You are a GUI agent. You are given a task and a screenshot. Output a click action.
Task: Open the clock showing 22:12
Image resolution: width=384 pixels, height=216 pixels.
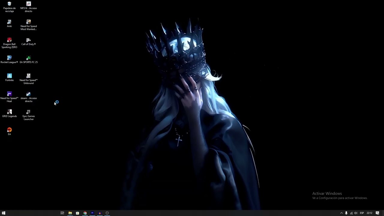pyautogui.click(x=370, y=213)
